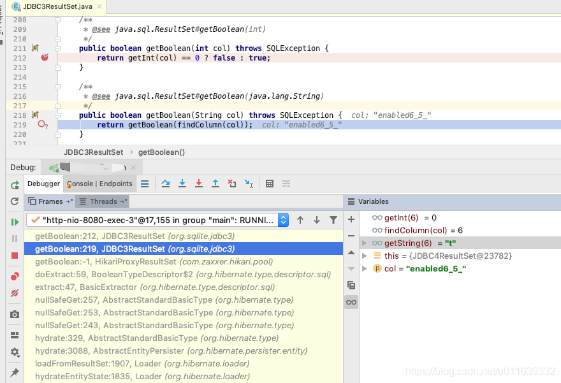
Task: Click the Step Into icon
Action: (182, 184)
